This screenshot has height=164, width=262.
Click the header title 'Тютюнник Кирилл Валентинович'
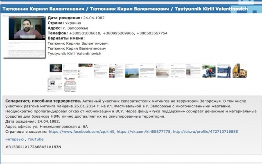43,9
